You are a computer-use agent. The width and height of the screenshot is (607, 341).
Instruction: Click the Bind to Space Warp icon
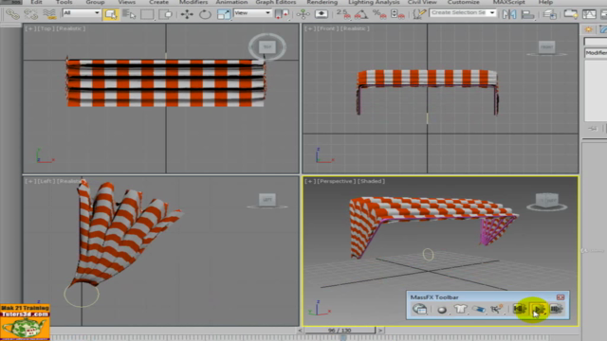(x=49, y=15)
